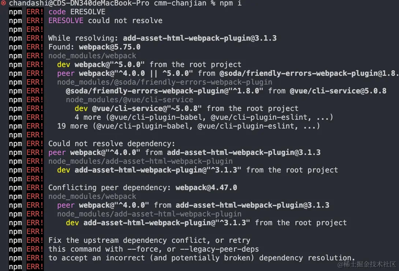Screen dimensions: 399x271
Task: Click the 'node_modules/@vue/cli-service' path
Action: 130,100
